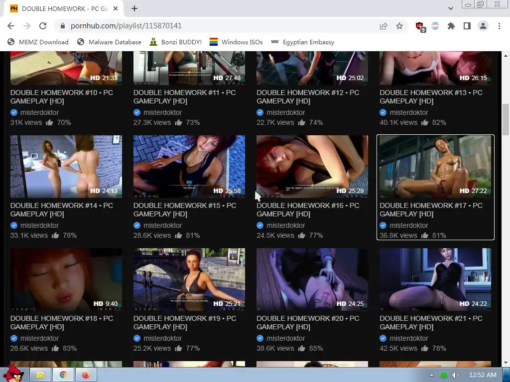
Task: Click misterdoktor under DOUBLE HOMEWORK #15
Action: point(163,225)
